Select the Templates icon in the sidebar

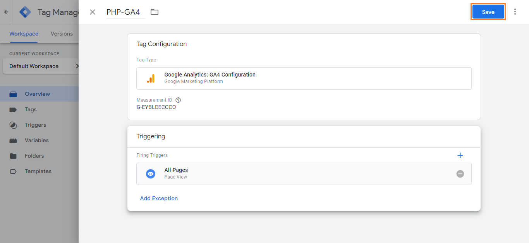pyautogui.click(x=13, y=171)
